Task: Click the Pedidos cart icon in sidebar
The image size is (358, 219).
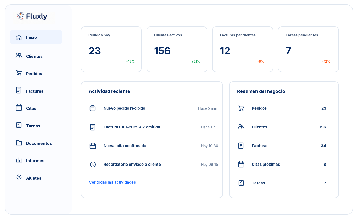Action: click(19, 73)
